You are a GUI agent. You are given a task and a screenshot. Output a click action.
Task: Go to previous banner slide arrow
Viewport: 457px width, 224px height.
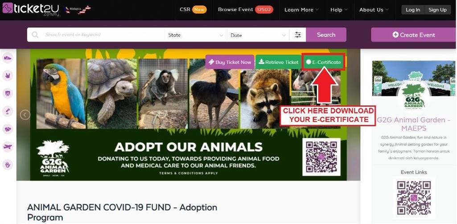(25, 115)
